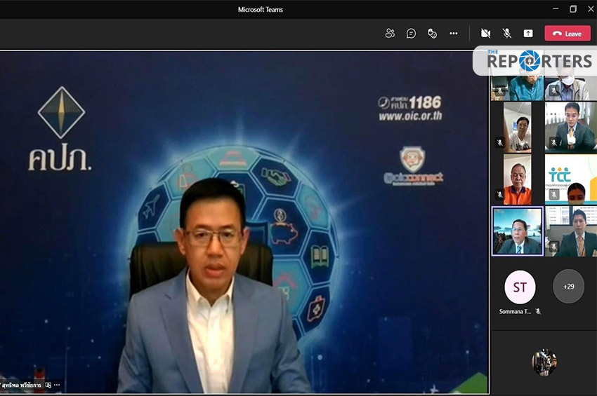Viewport: 597px width, 396px height.
Task: Restore down the Microsoft Teams window
Action: tap(573, 9)
